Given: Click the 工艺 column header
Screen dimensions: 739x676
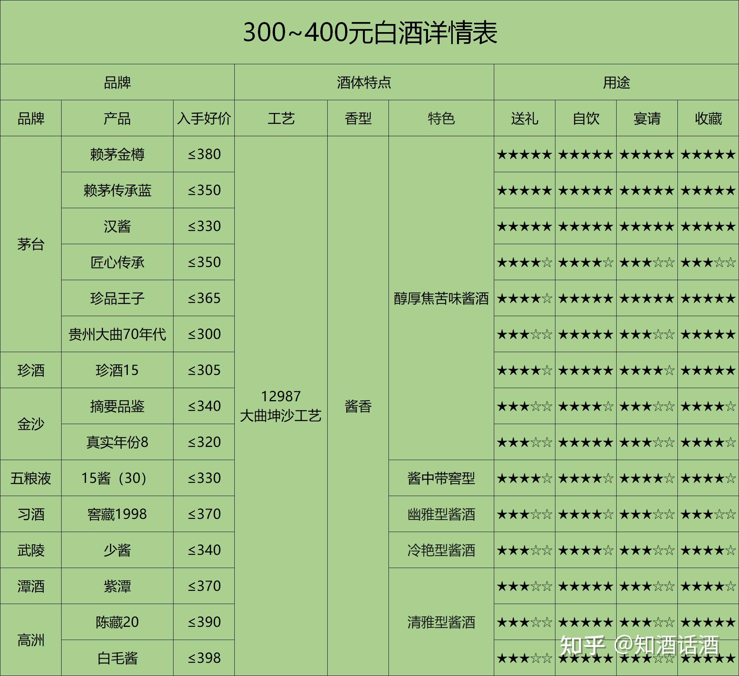Looking at the screenshot, I should coord(281,118).
